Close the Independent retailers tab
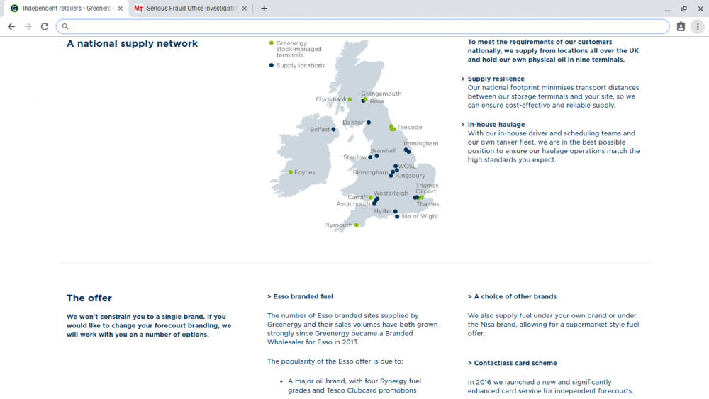Viewport: 709px width, 399px height. point(121,8)
